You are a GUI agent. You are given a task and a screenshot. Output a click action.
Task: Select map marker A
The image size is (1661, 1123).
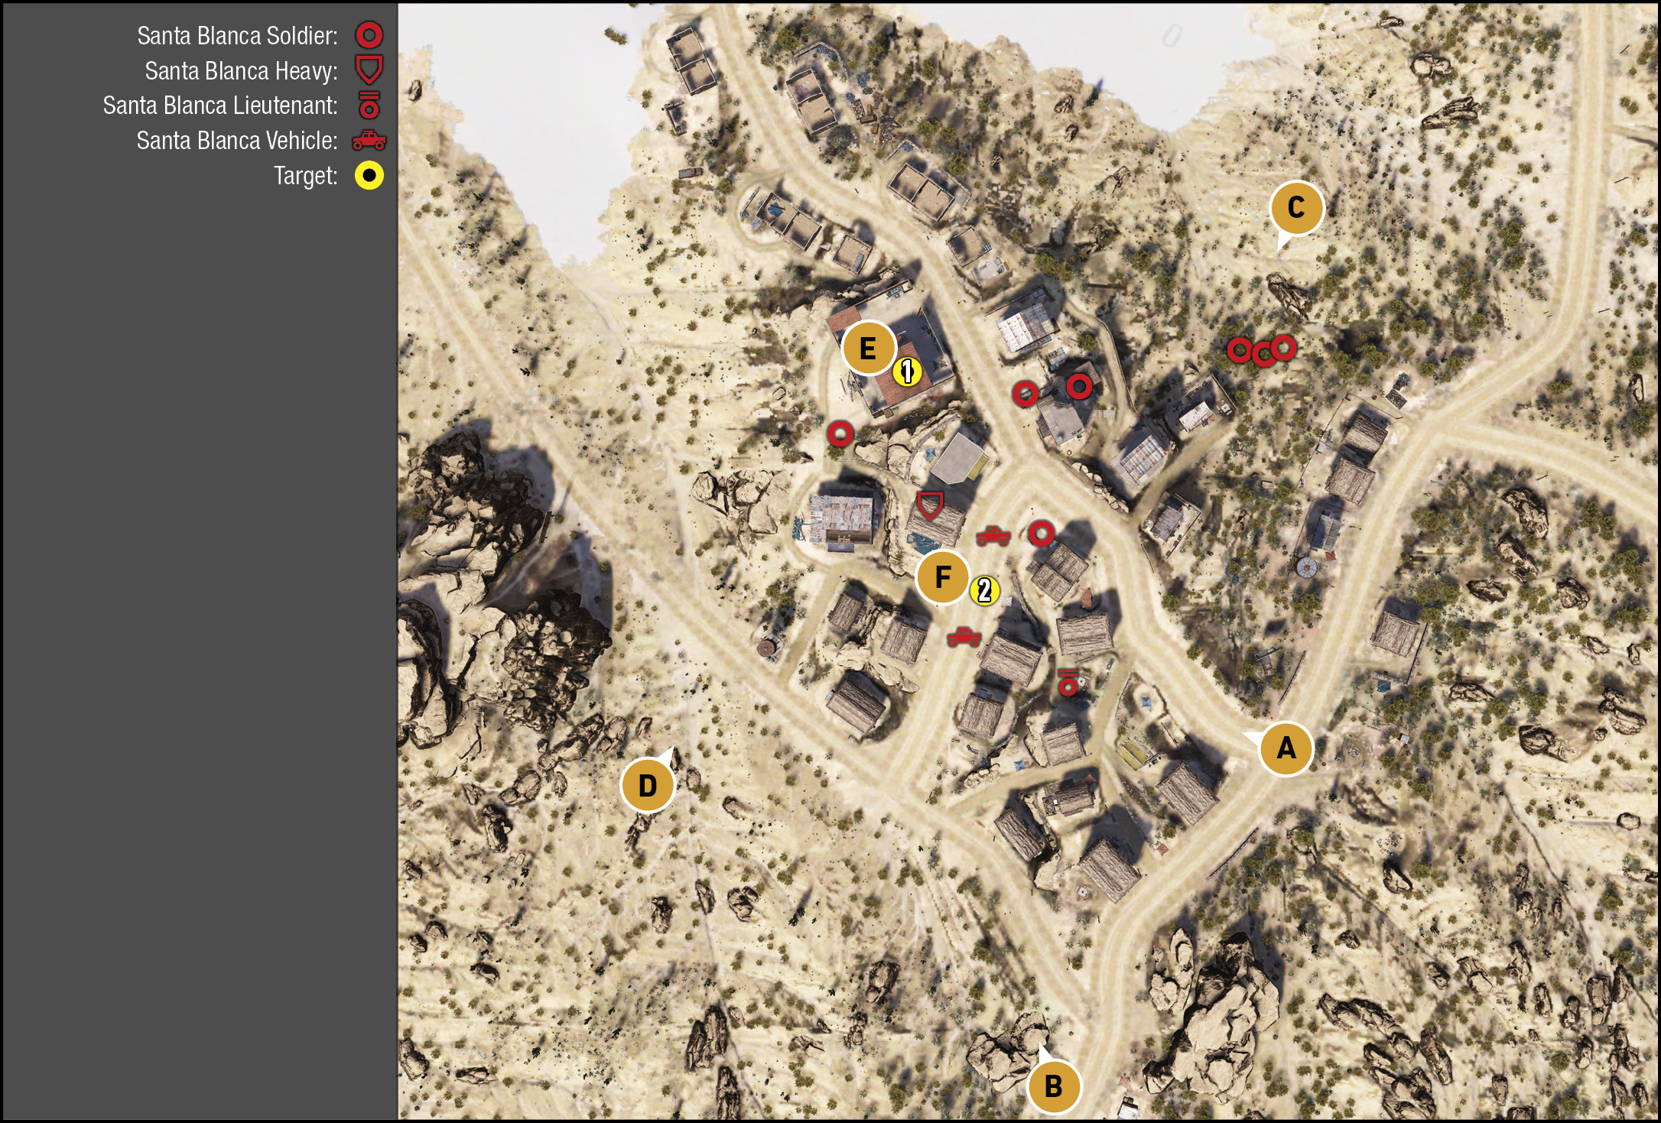(1286, 748)
